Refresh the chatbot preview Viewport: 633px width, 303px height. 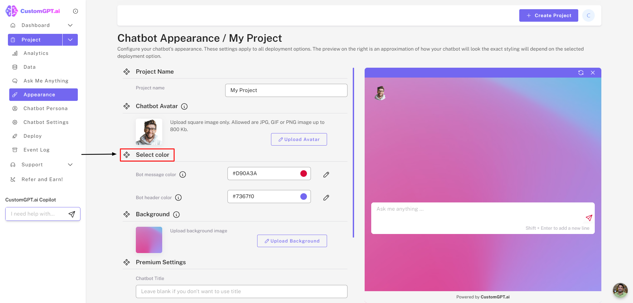click(581, 73)
